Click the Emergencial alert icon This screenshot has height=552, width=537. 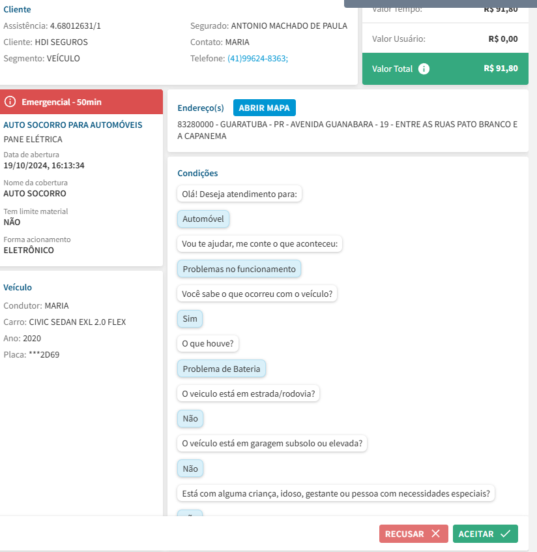click(x=10, y=102)
